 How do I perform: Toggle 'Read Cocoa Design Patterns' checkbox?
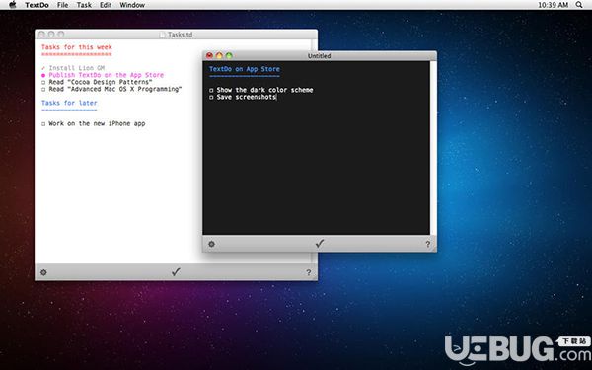click(43, 82)
